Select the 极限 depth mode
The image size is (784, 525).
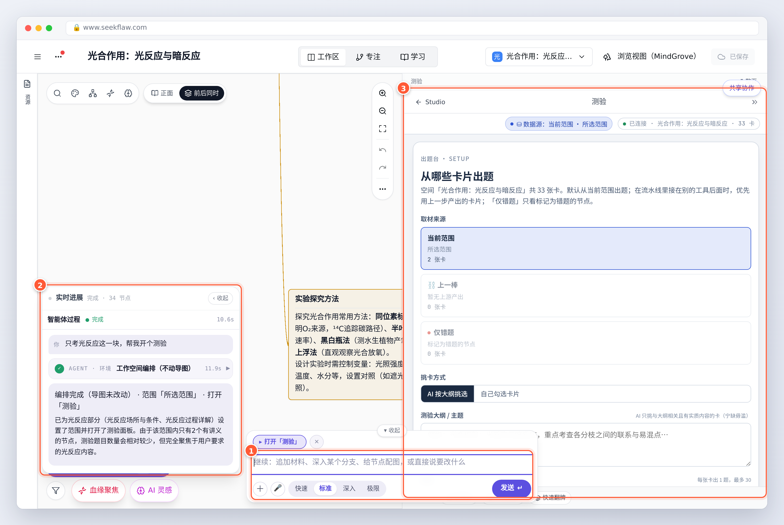coord(373,489)
